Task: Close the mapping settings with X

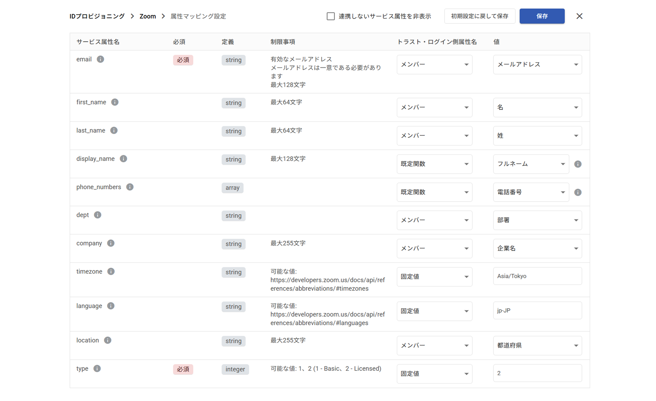Action: click(579, 16)
